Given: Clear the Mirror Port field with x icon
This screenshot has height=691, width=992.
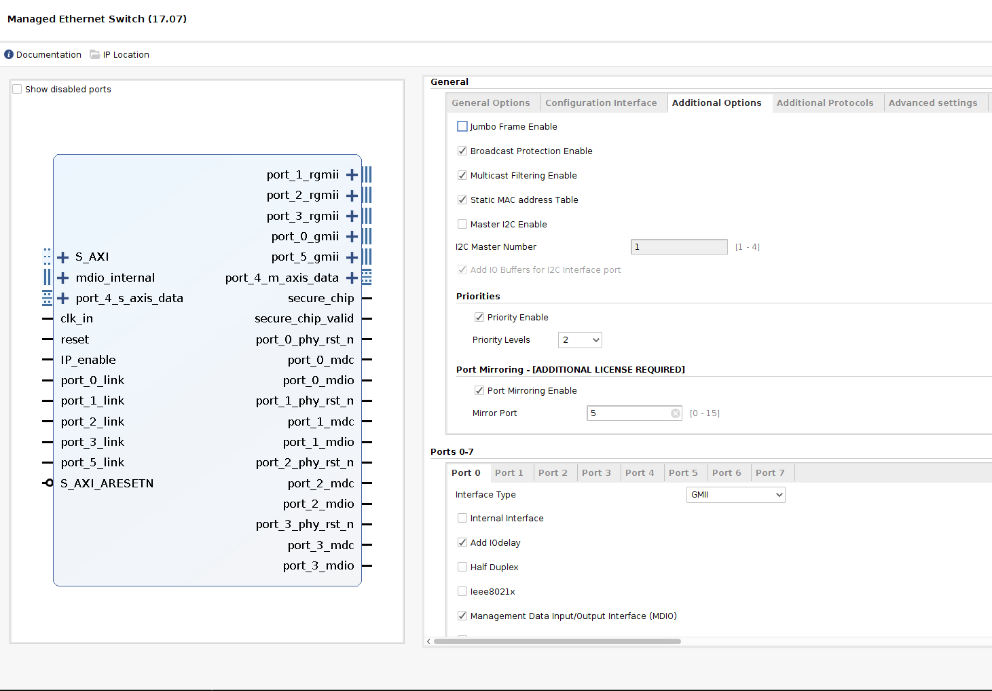Looking at the screenshot, I should pos(676,413).
